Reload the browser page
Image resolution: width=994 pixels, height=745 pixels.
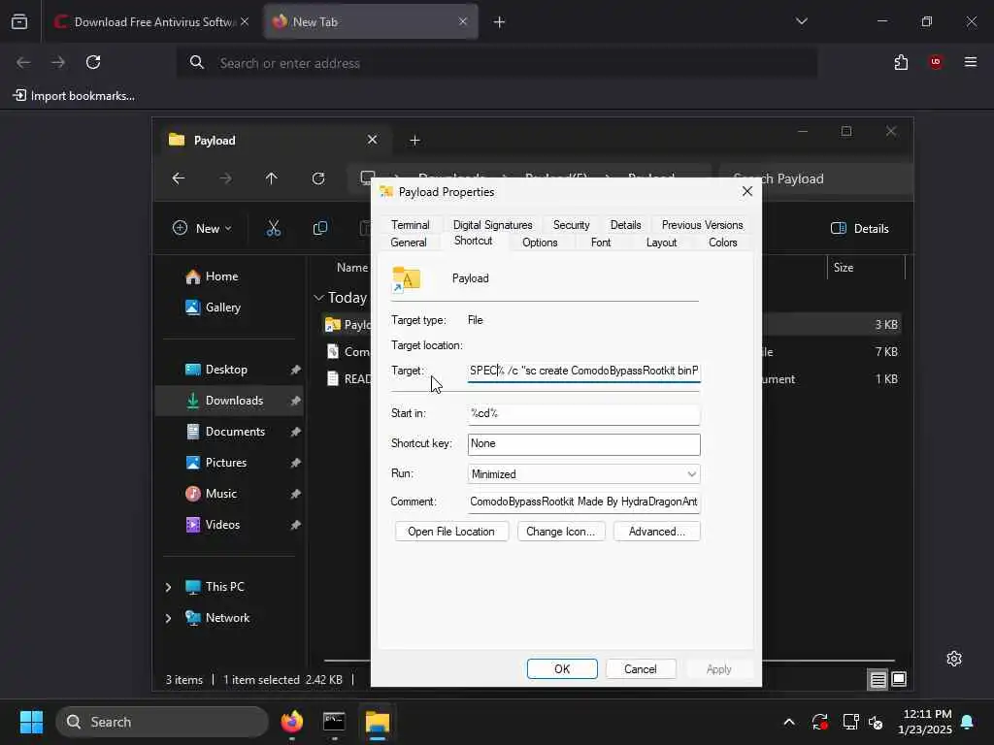click(93, 62)
